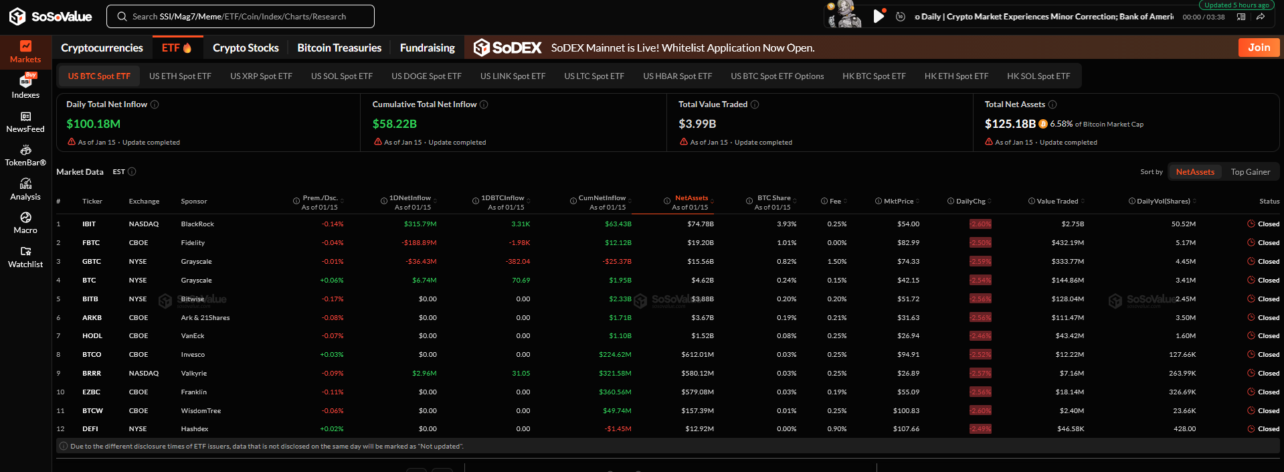The image size is (1284, 472).
Task: Click the info icon beside BTC Share header
Action: [x=749, y=201]
